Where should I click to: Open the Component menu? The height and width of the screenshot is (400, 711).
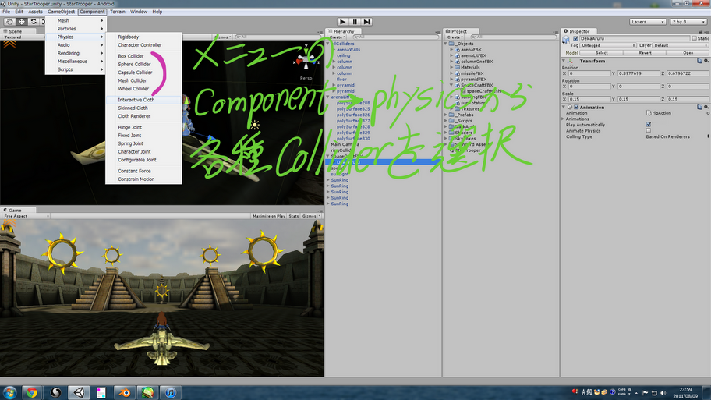[x=92, y=12]
